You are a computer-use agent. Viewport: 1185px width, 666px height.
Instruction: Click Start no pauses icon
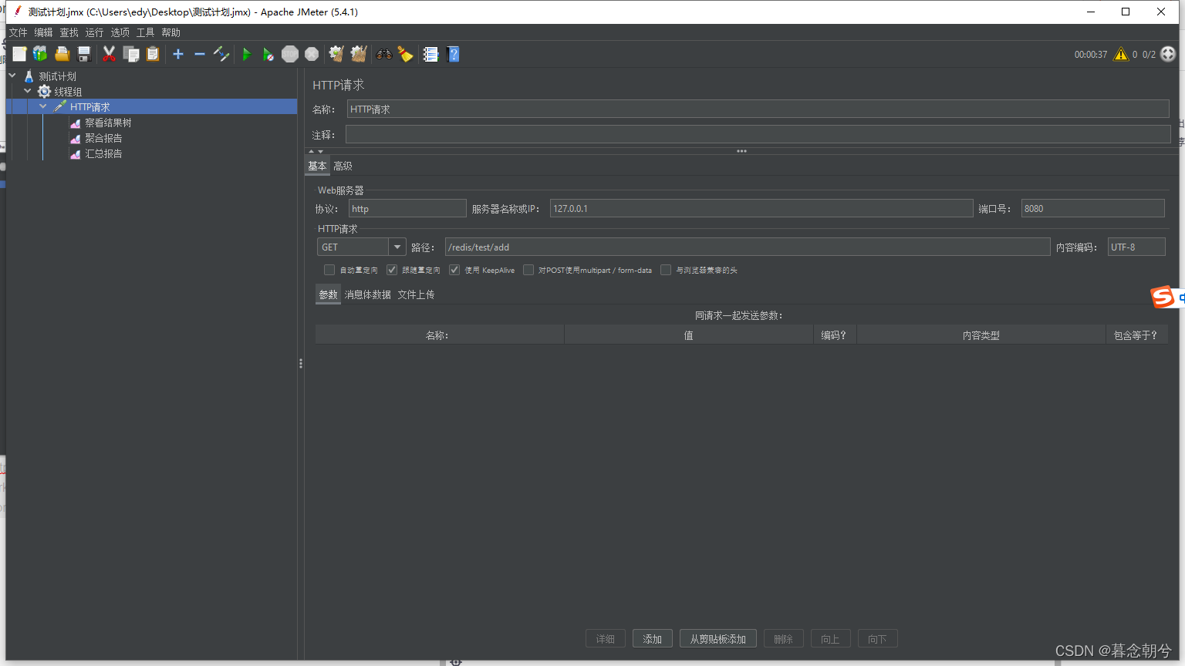click(x=268, y=54)
